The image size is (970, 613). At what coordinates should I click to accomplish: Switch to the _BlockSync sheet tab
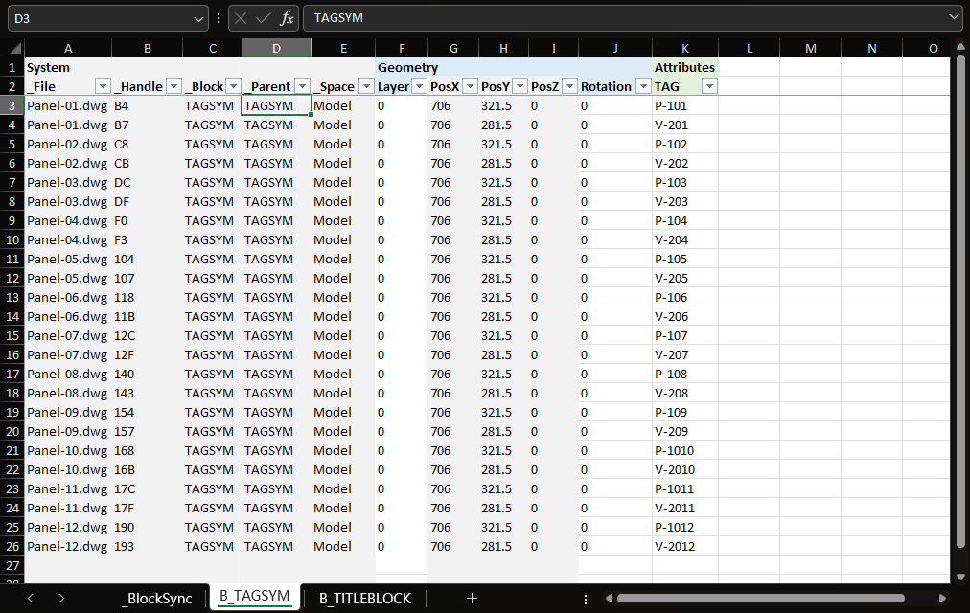pos(157,599)
